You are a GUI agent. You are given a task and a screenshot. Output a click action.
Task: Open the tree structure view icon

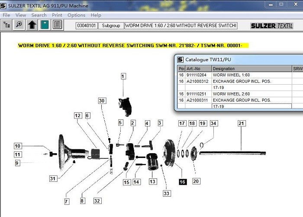(6, 25)
